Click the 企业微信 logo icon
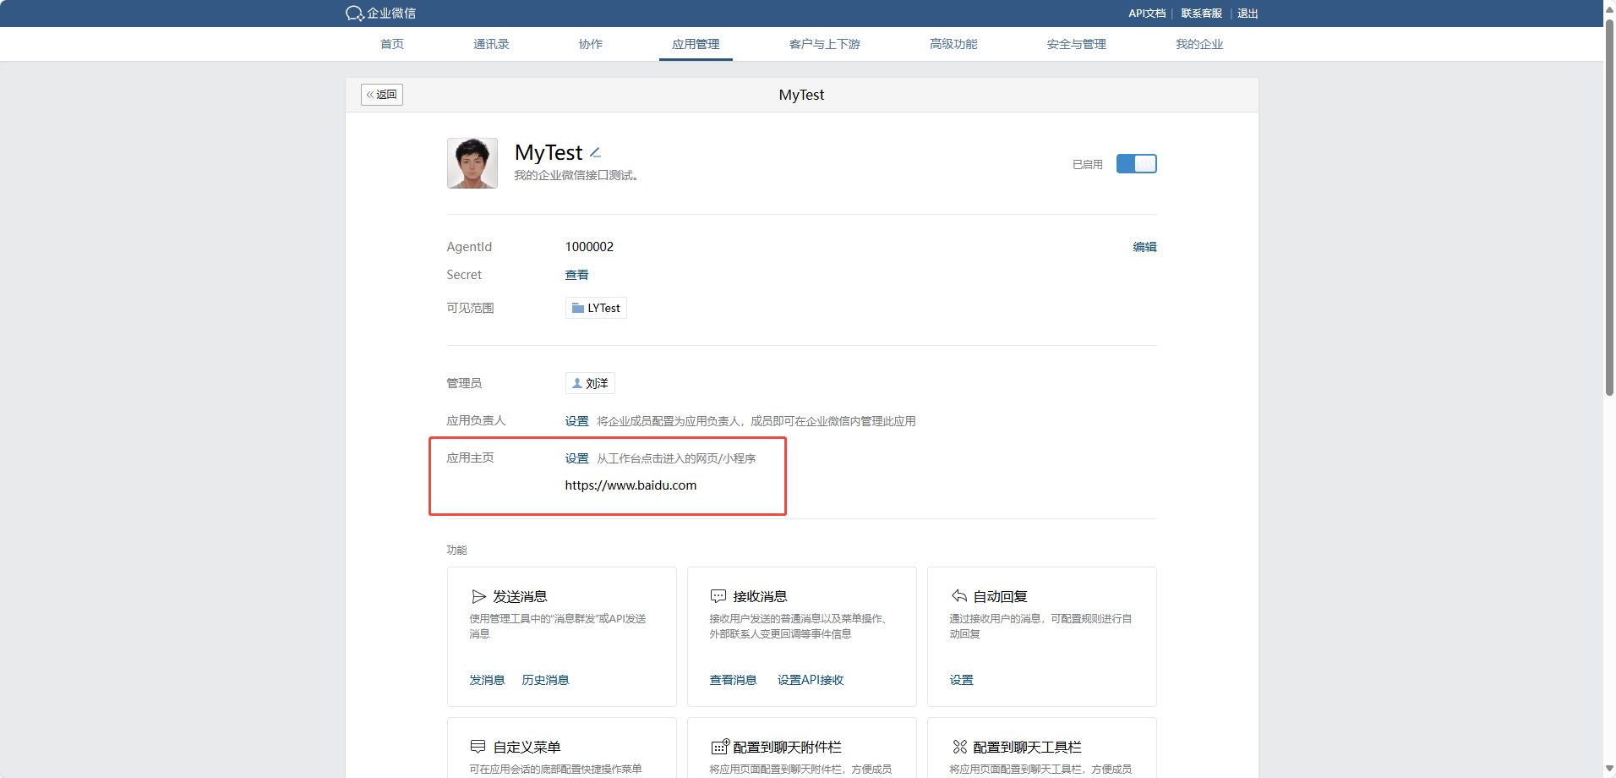 coord(354,14)
